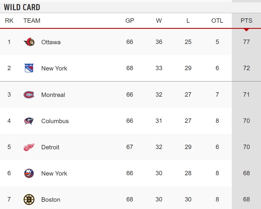Sort standings by PTS column
Screen dimensions: 261x209
click(246, 21)
